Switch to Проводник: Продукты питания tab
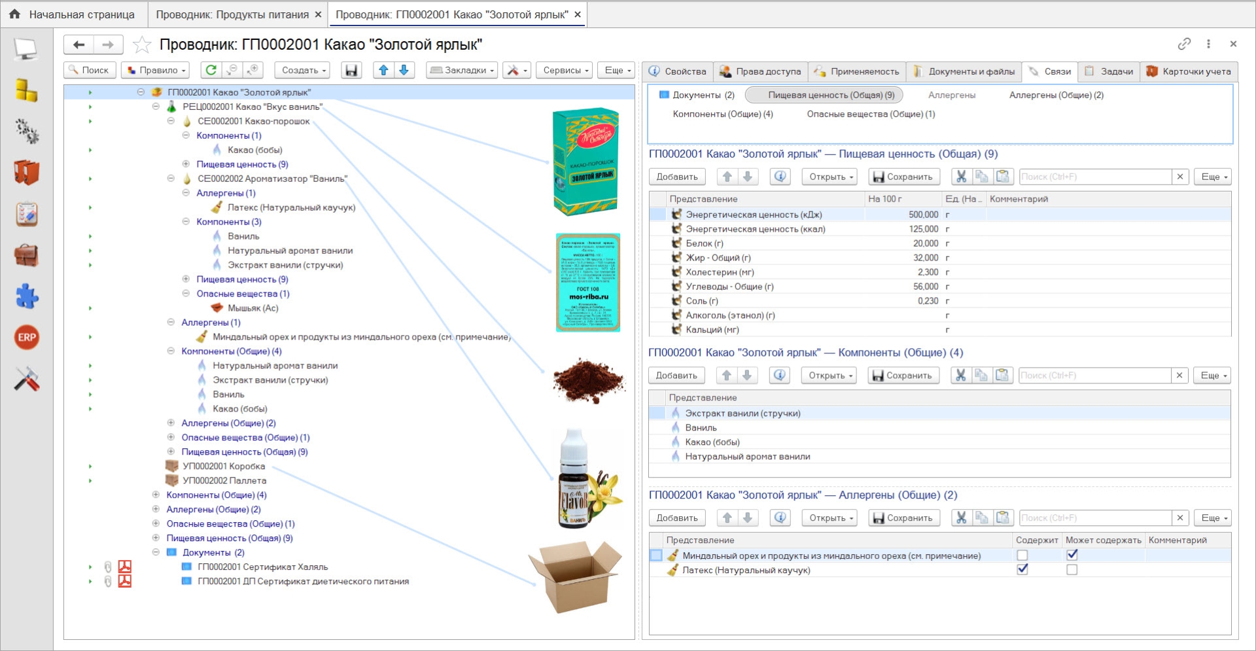 pos(238,14)
